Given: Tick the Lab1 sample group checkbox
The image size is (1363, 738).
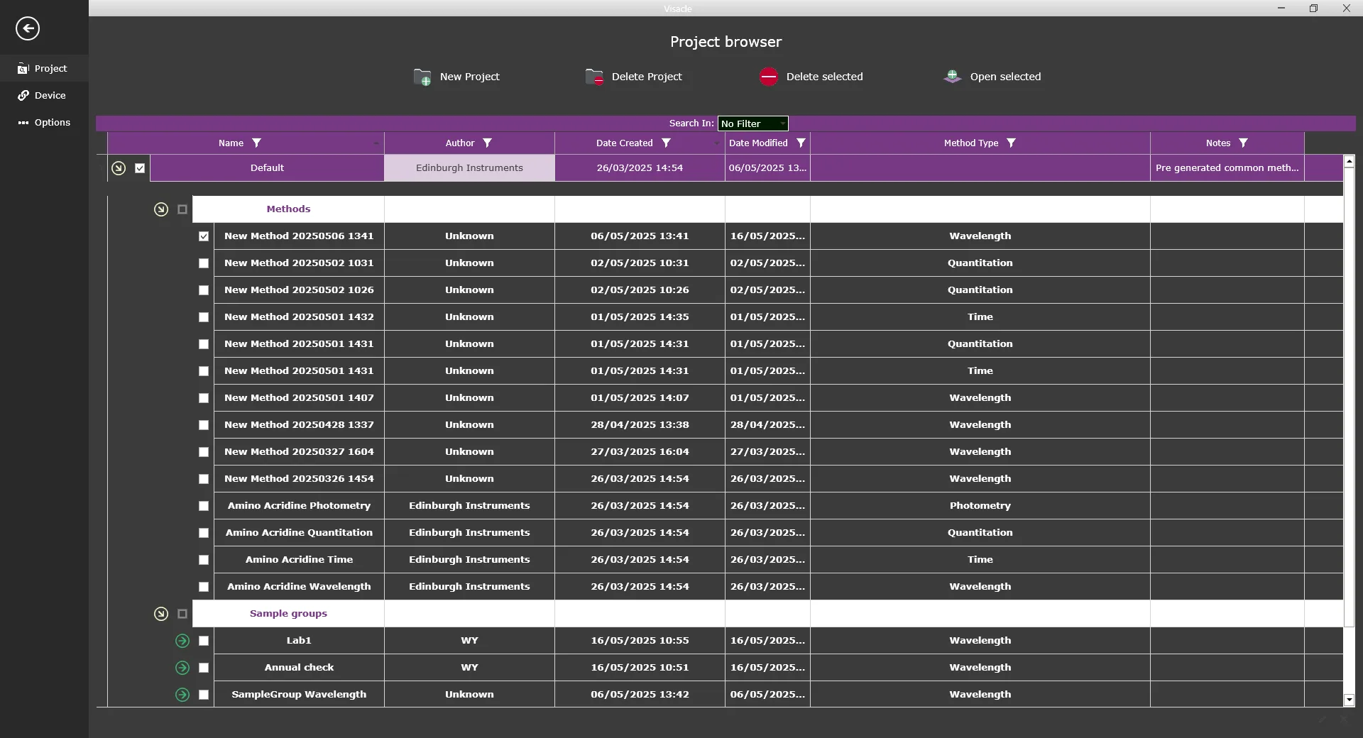Looking at the screenshot, I should pos(204,641).
